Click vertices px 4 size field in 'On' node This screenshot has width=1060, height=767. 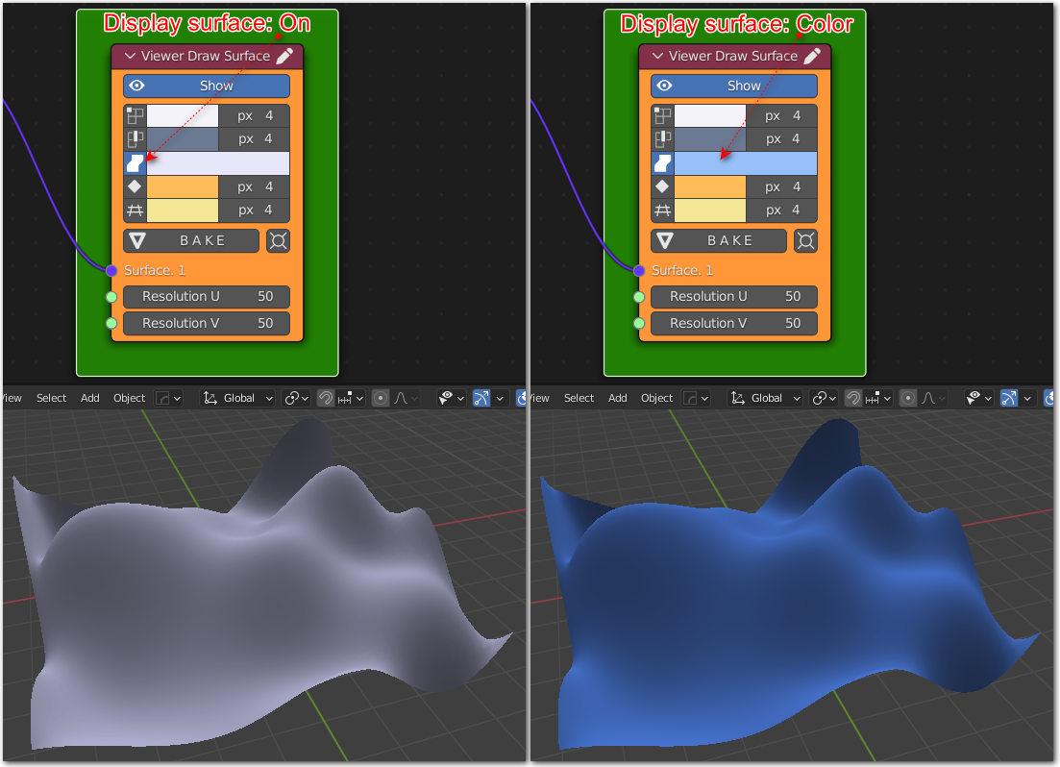coord(254,115)
